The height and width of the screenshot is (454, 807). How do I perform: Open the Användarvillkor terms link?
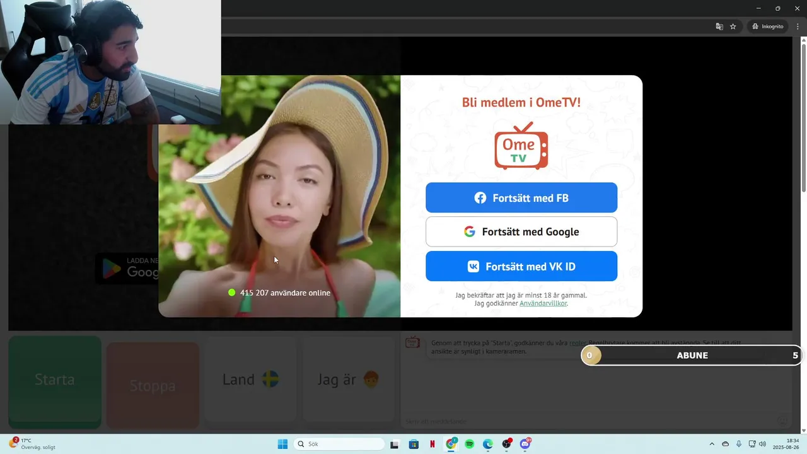point(543,303)
